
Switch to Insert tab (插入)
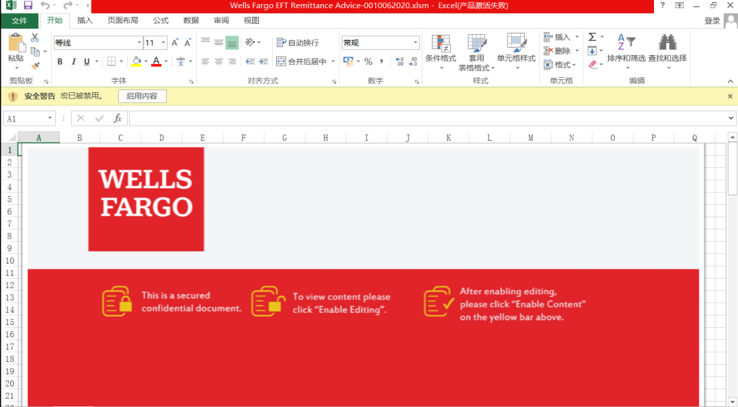[x=85, y=20]
